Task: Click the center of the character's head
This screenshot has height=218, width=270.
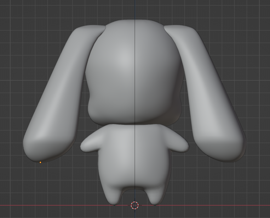Action: coord(134,71)
